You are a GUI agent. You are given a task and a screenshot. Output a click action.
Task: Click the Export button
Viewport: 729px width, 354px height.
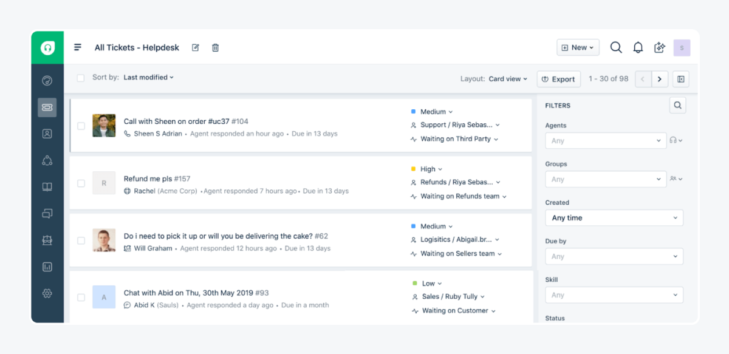pyautogui.click(x=558, y=78)
